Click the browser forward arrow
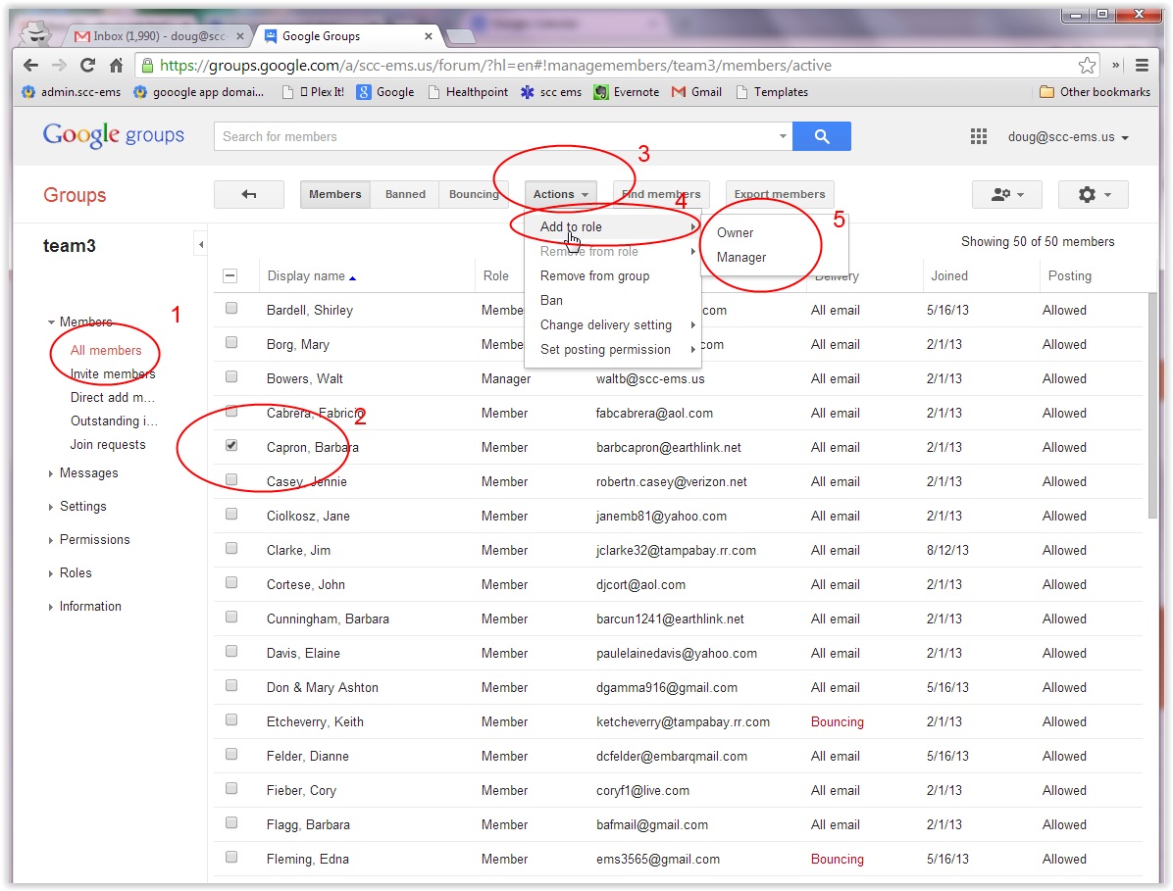This screenshot has height=891, width=1173. click(59, 66)
